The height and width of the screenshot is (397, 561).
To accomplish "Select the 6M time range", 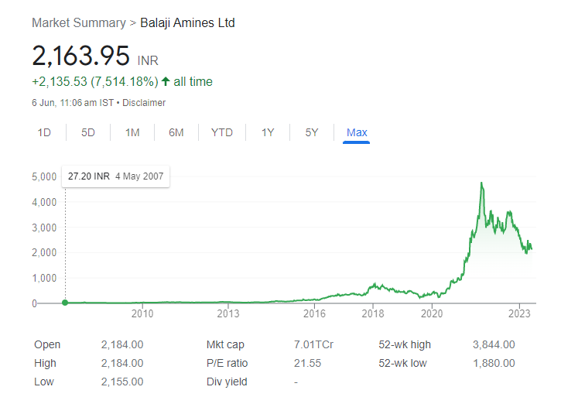I will click(176, 132).
